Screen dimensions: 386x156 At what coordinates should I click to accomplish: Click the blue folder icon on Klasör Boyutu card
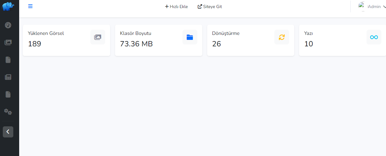pos(190,37)
